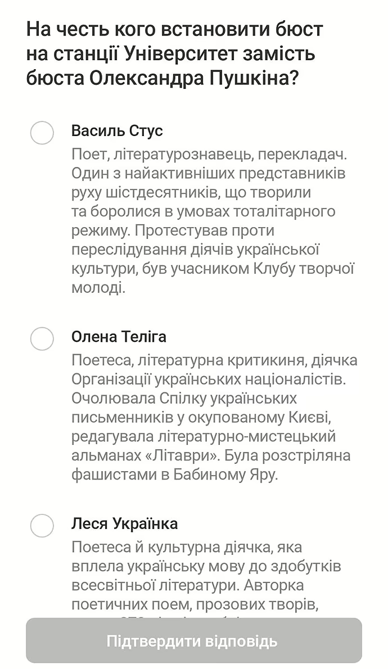This screenshot has width=388, height=669.
Task: Select the Василь Стус radio button
Action: click(42, 133)
